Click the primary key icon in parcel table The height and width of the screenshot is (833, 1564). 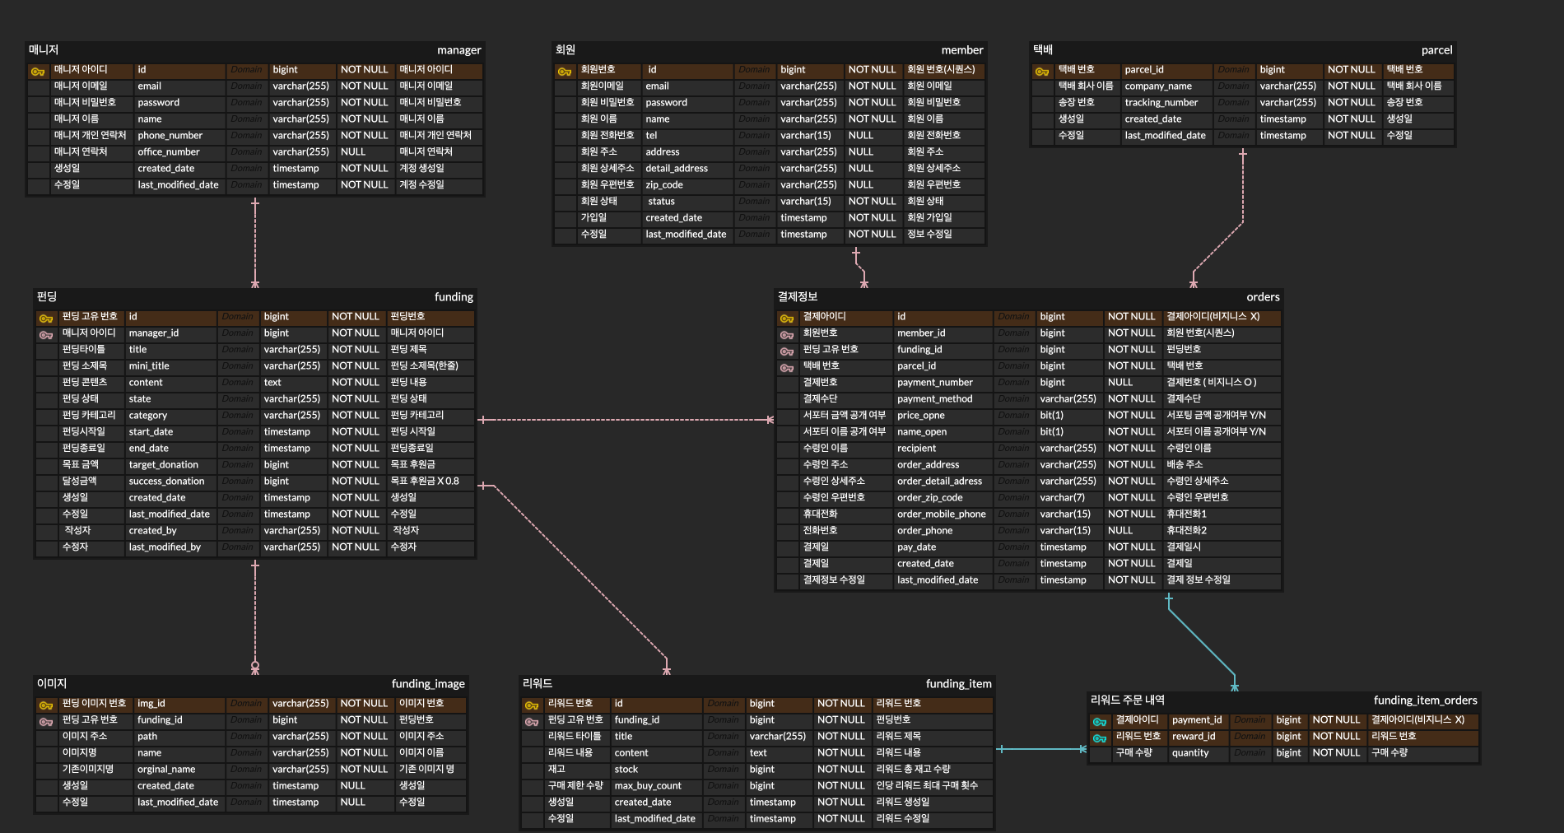click(x=1042, y=72)
